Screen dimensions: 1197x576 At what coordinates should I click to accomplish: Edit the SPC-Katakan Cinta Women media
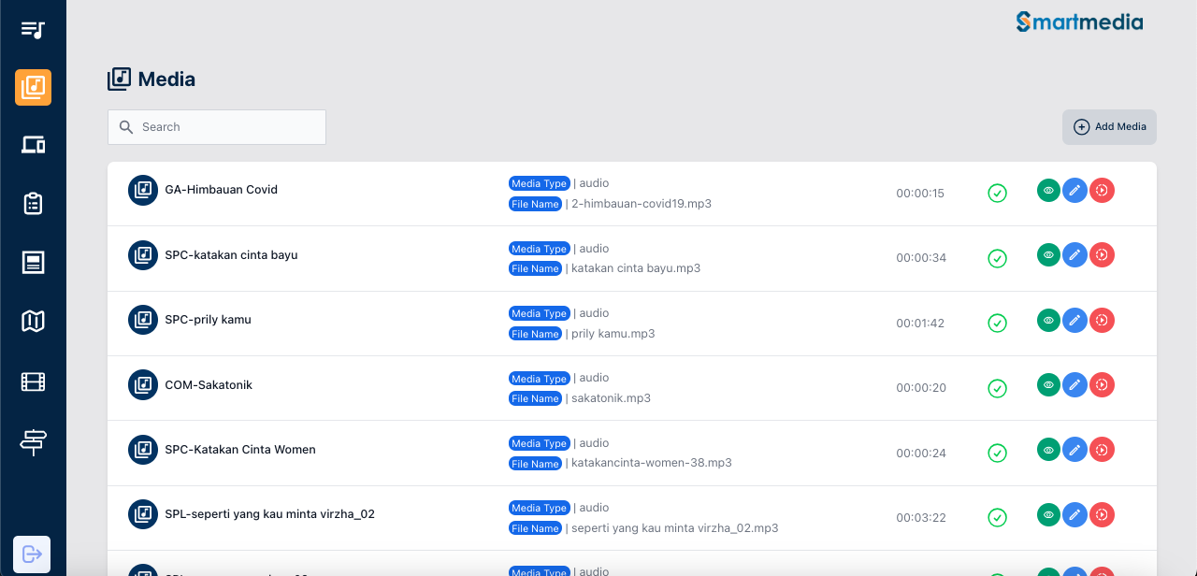pyautogui.click(x=1075, y=450)
